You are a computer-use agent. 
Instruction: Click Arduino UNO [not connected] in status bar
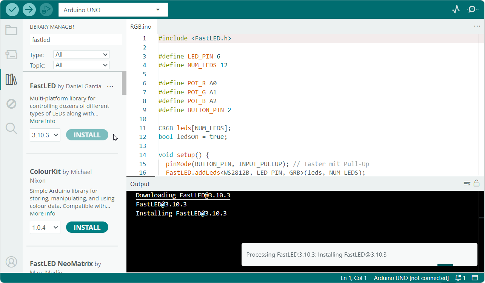(x=411, y=278)
